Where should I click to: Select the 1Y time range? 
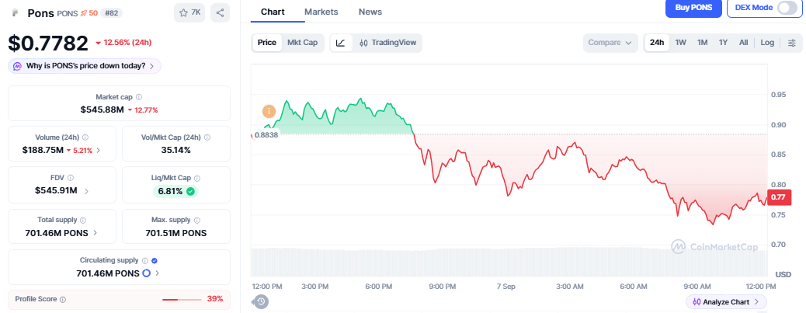[x=723, y=43]
